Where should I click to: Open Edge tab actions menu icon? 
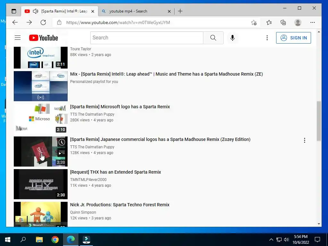(x=14, y=11)
